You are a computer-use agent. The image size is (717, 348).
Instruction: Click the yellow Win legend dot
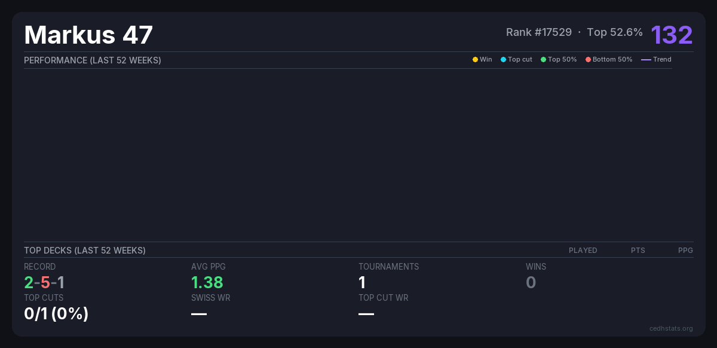pyautogui.click(x=475, y=60)
